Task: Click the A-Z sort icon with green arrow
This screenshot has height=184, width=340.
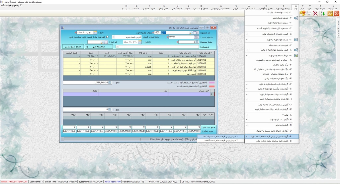Action: coord(322,14)
